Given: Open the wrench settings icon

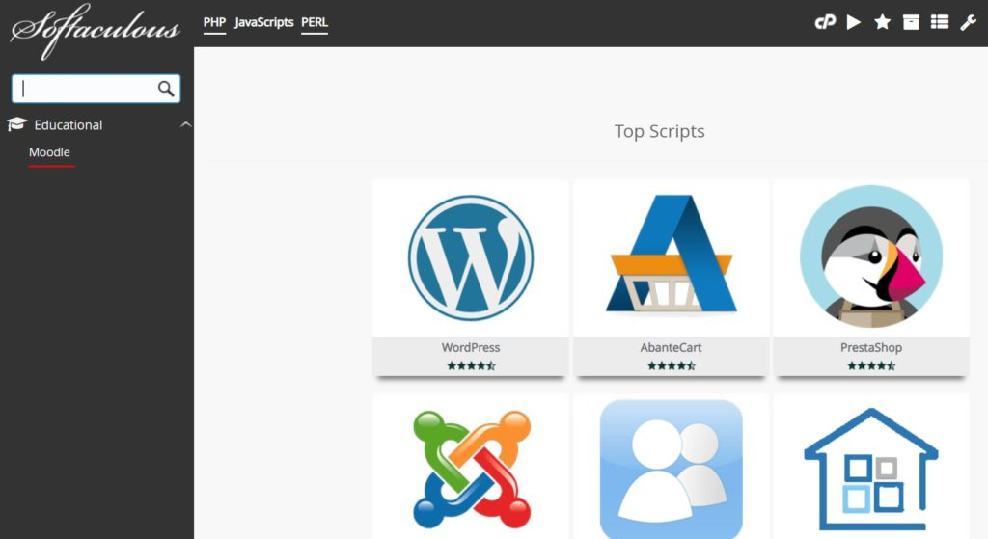Looking at the screenshot, I should pos(968,23).
